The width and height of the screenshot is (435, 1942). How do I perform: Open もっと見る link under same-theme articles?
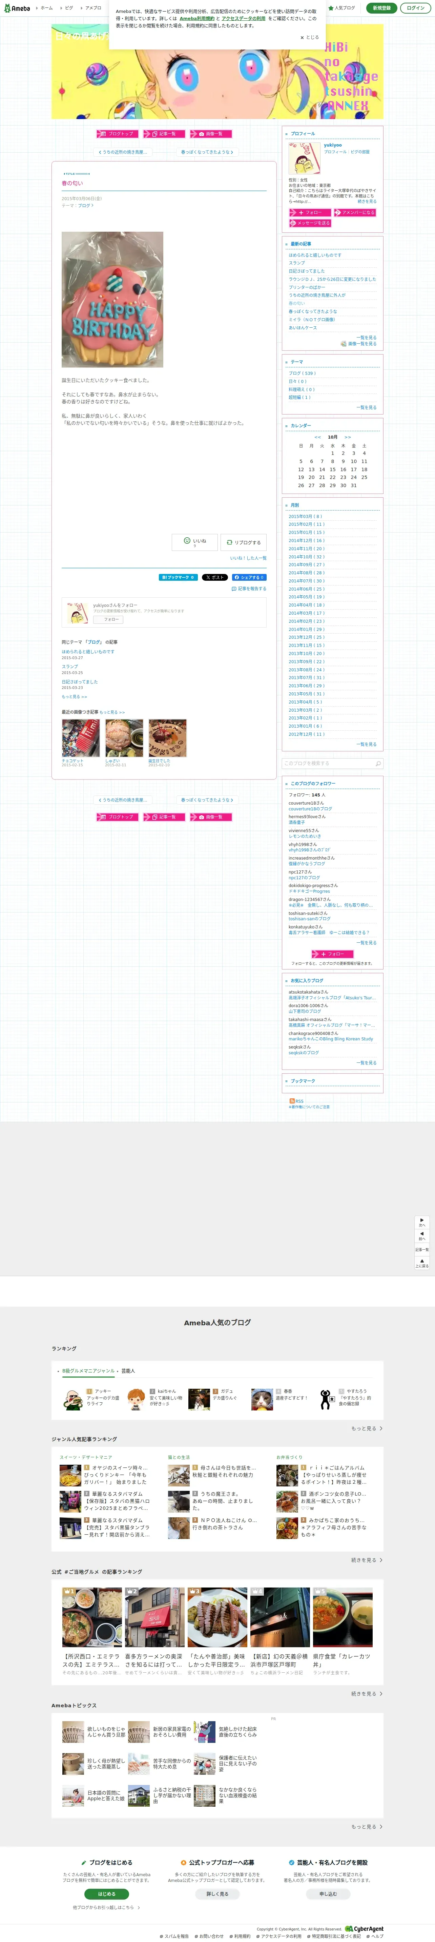click(x=74, y=697)
